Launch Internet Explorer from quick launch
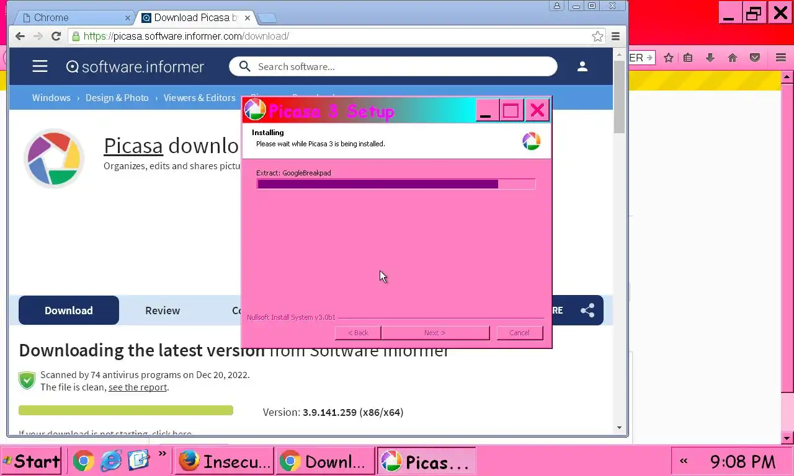This screenshot has width=794, height=476. click(x=111, y=461)
